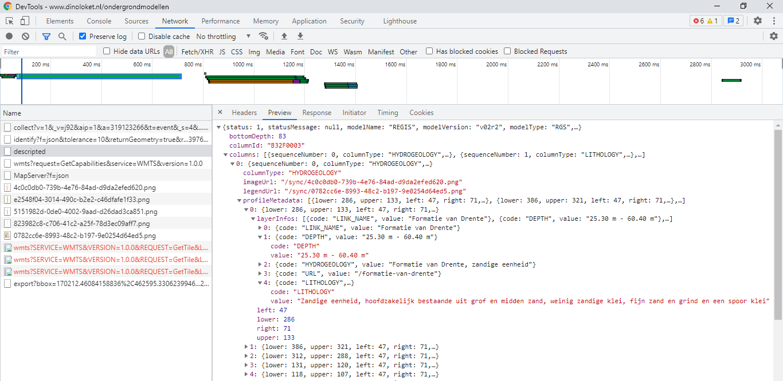
Task: Collapse the root status object
Action: coord(219,127)
